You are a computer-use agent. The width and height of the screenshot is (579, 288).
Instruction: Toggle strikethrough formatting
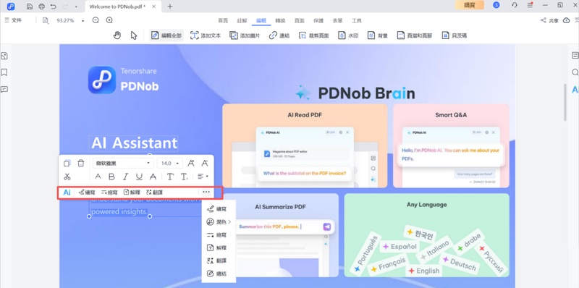click(153, 177)
